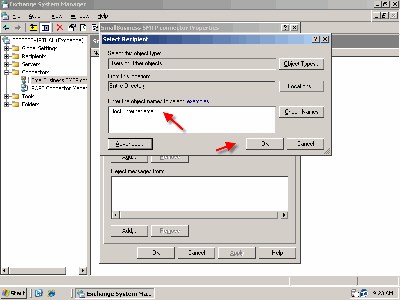
Task: Expand the Recipients tree node
Action: pos(7,56)
